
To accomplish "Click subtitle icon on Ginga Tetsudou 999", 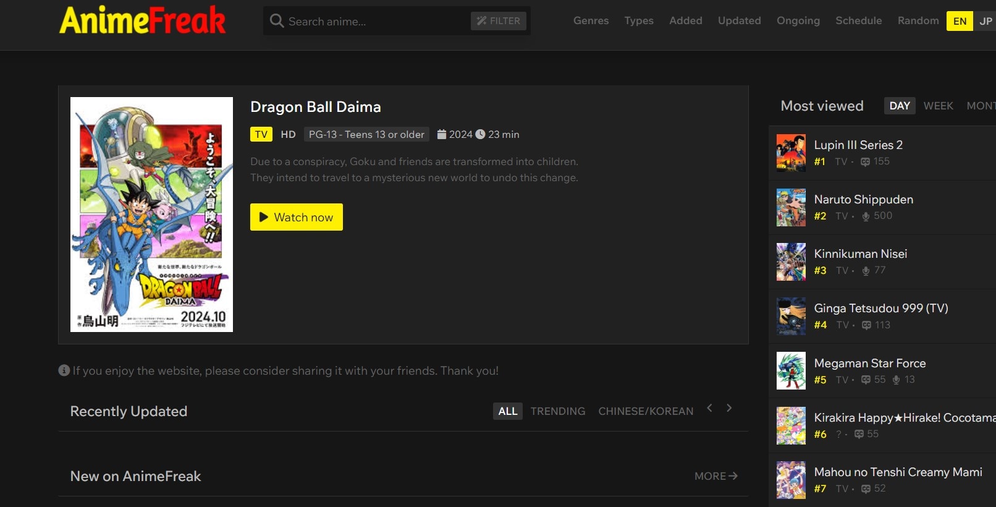I will point(866,325).
